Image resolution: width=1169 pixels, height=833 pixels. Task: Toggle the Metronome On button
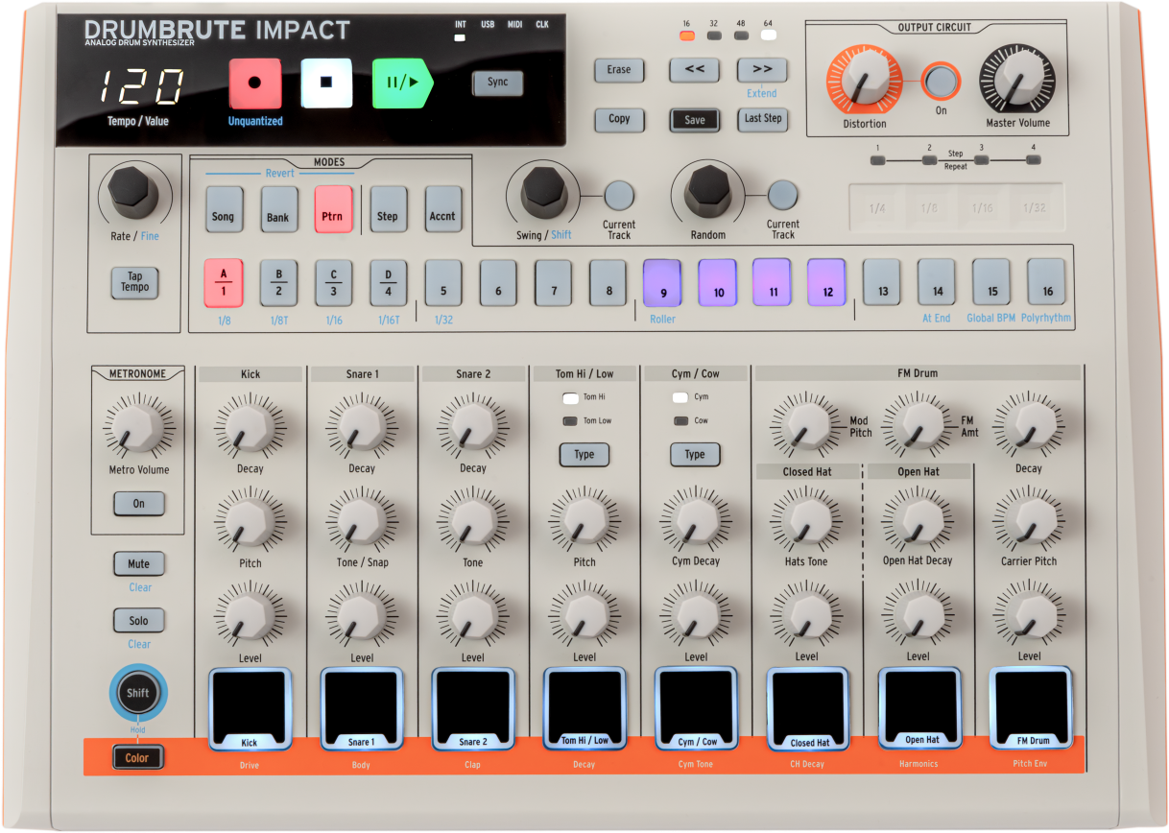(x=139, y=504)
